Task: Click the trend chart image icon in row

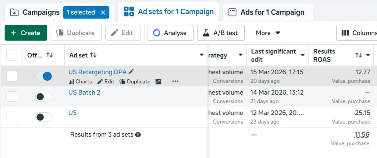Action: 158,82
